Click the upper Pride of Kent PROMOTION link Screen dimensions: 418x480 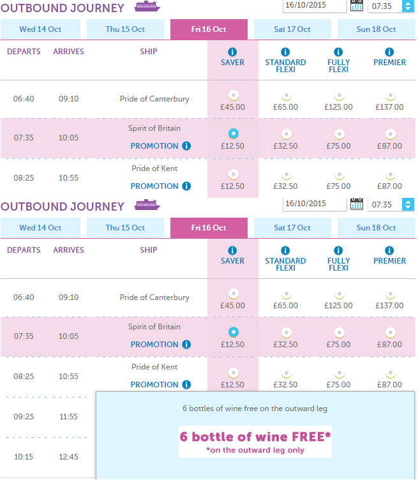[x=154, y=186]
